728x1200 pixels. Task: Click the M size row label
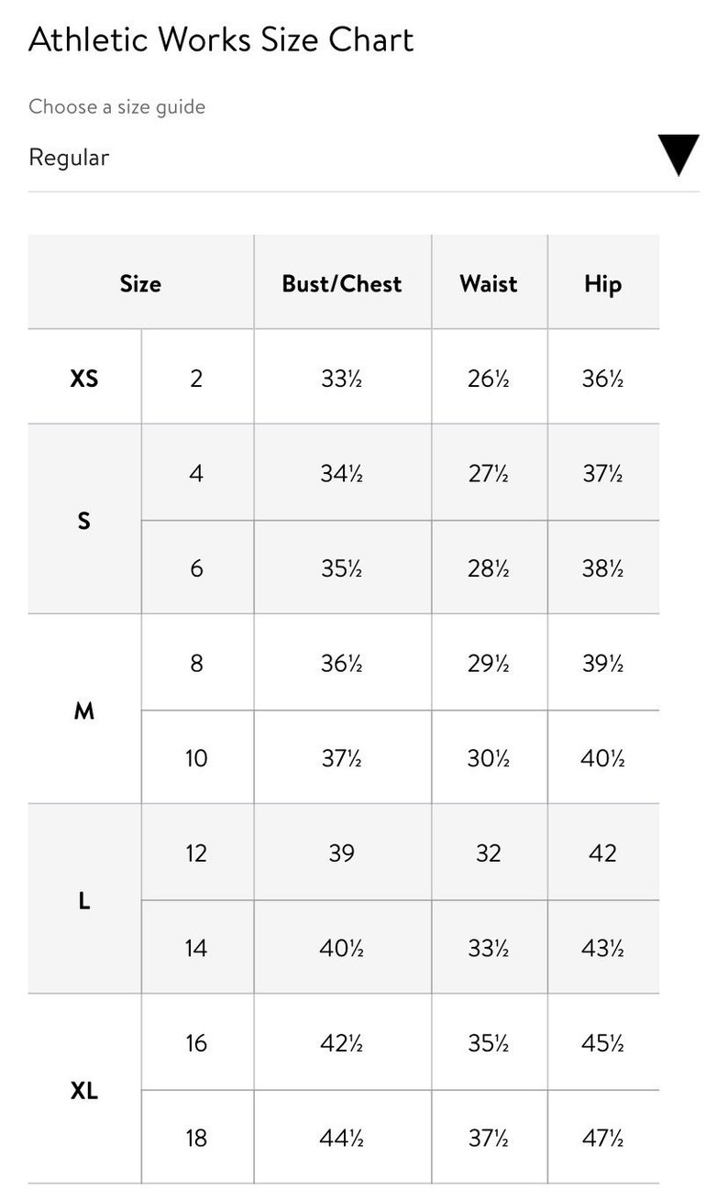point(84,710)
